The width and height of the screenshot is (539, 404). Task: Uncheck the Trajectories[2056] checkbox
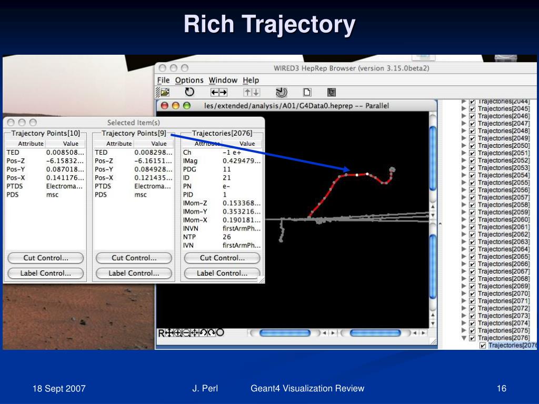pyautogui.click(x=472, y=190)
